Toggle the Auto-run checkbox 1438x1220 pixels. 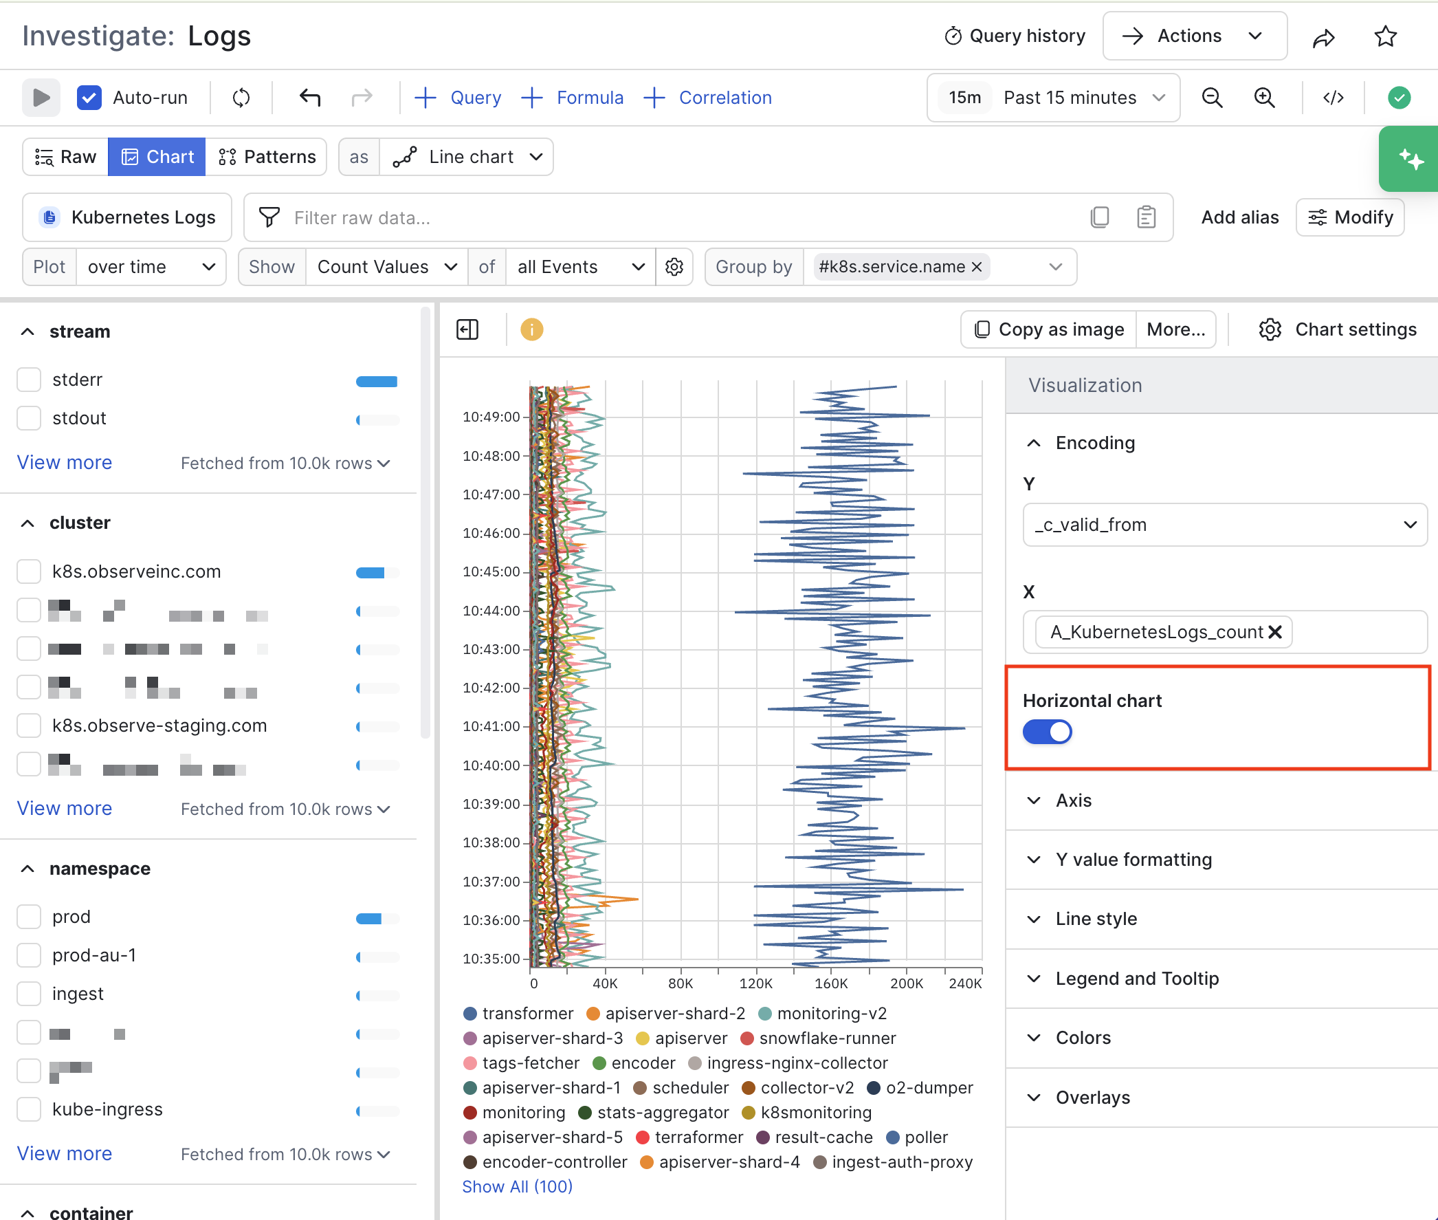pos(89,98)
